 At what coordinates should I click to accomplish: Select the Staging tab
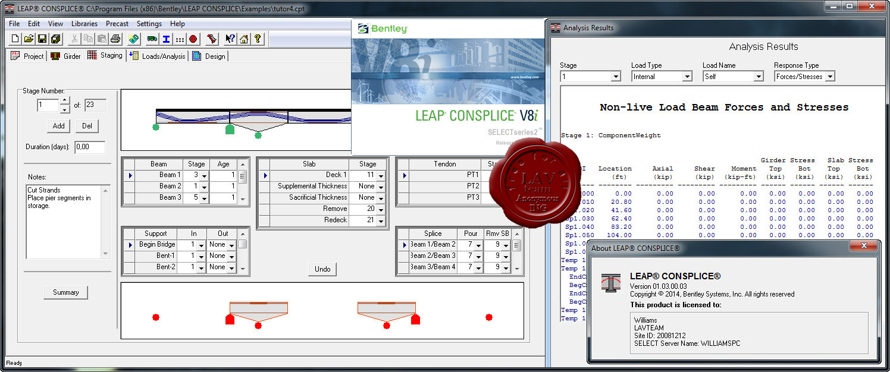(x=105, y=55)
